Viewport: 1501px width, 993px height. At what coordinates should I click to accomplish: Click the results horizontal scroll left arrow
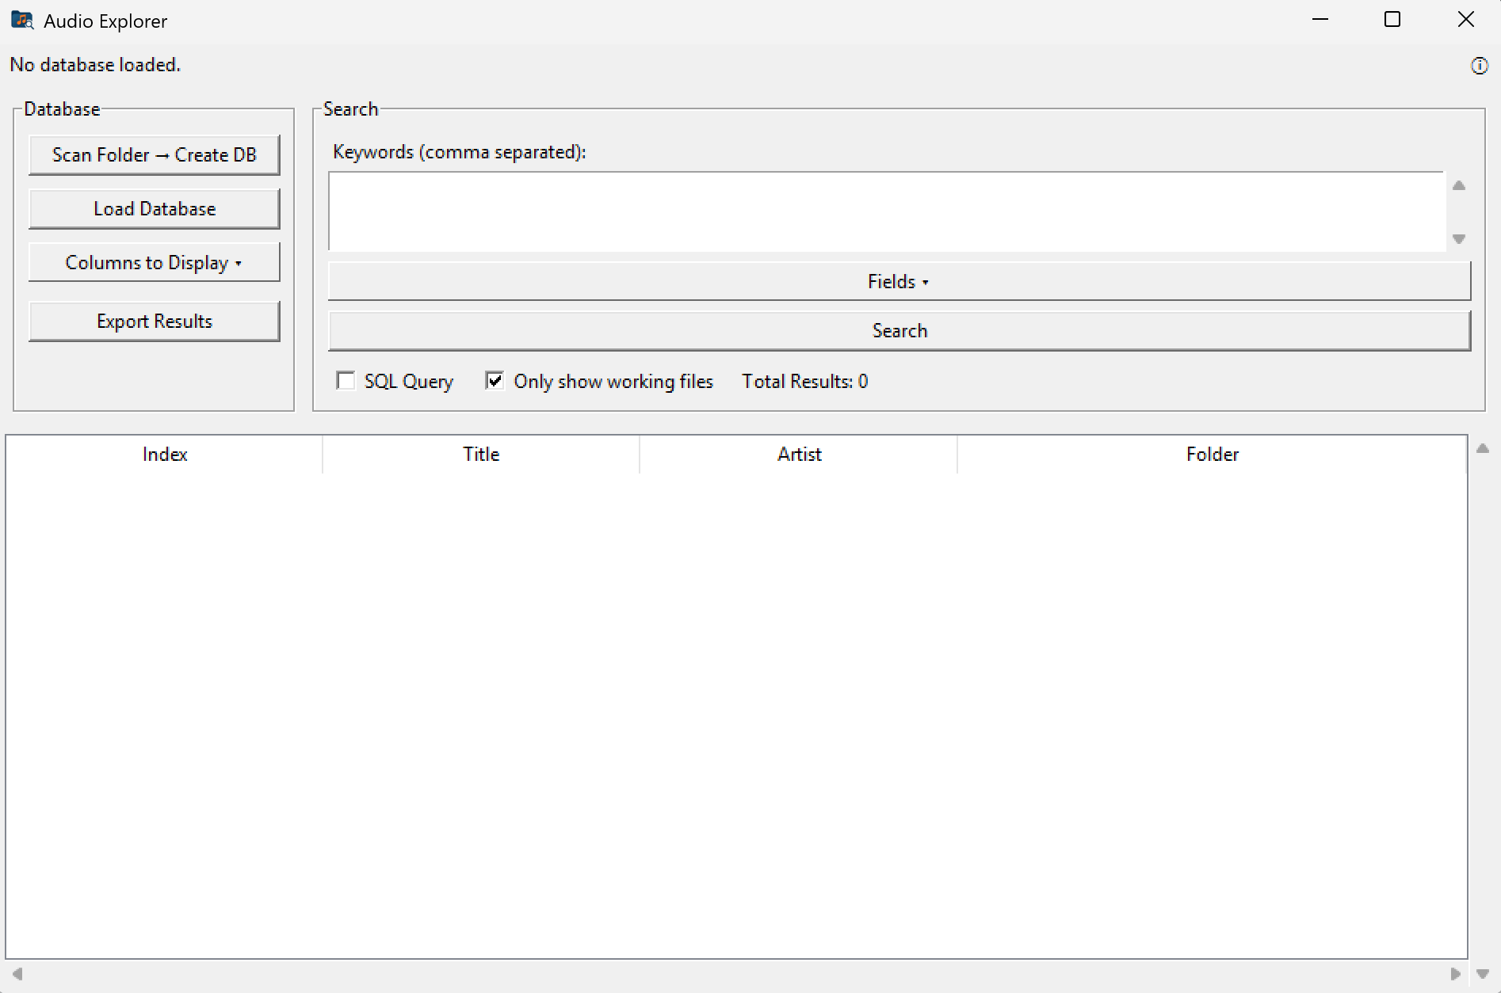[17, 974]
